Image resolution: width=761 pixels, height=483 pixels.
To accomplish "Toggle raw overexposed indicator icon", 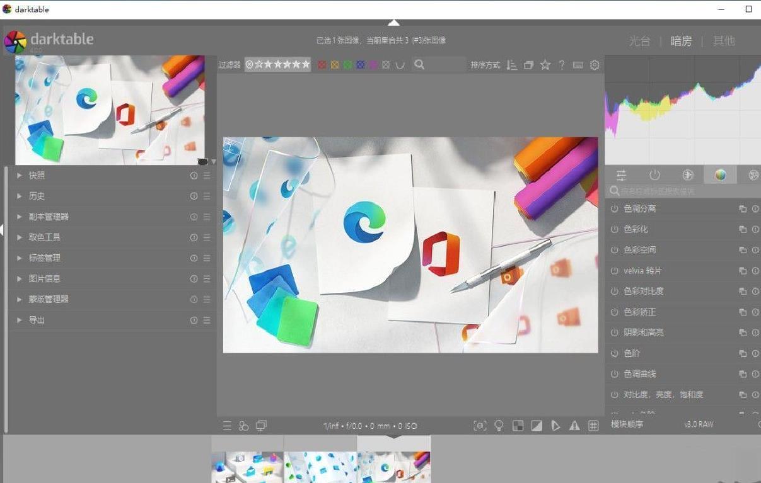I will point(518,426).
